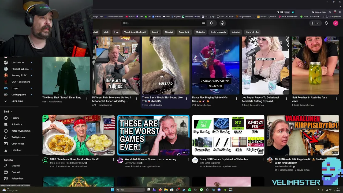Open the LEVITATION subscription channel
Screen dimensions: 343x193
[18, 62]
